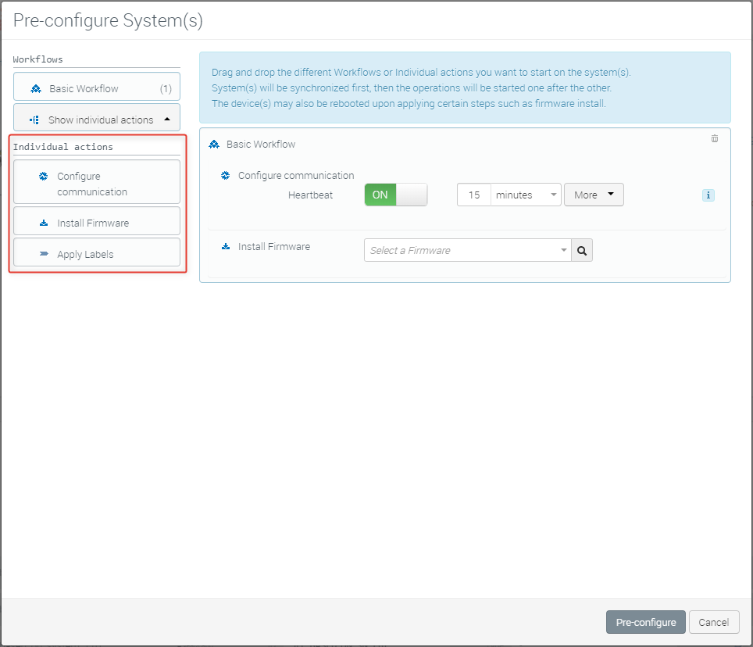Click the magnifier search icon next to Firmware
This screenshot has width=753, height=647.
582,250
